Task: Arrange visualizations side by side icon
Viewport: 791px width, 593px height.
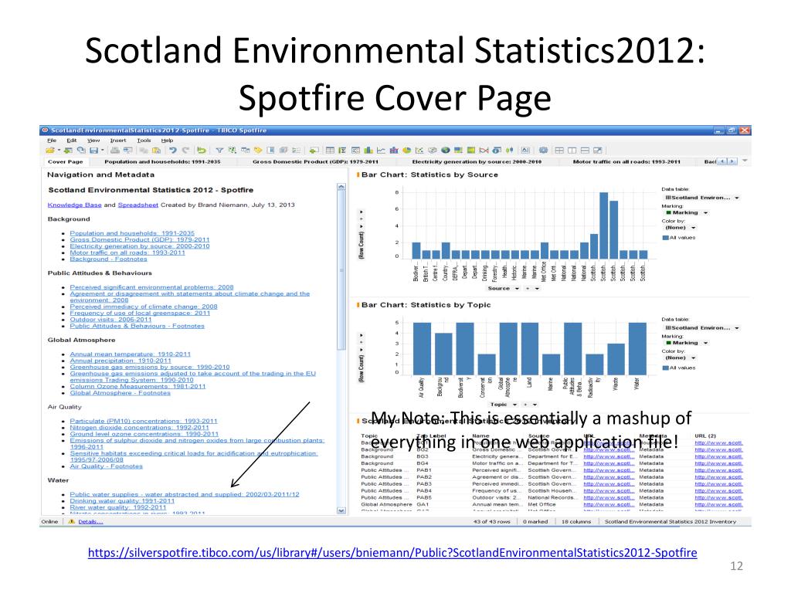Action: coord(572,151)
